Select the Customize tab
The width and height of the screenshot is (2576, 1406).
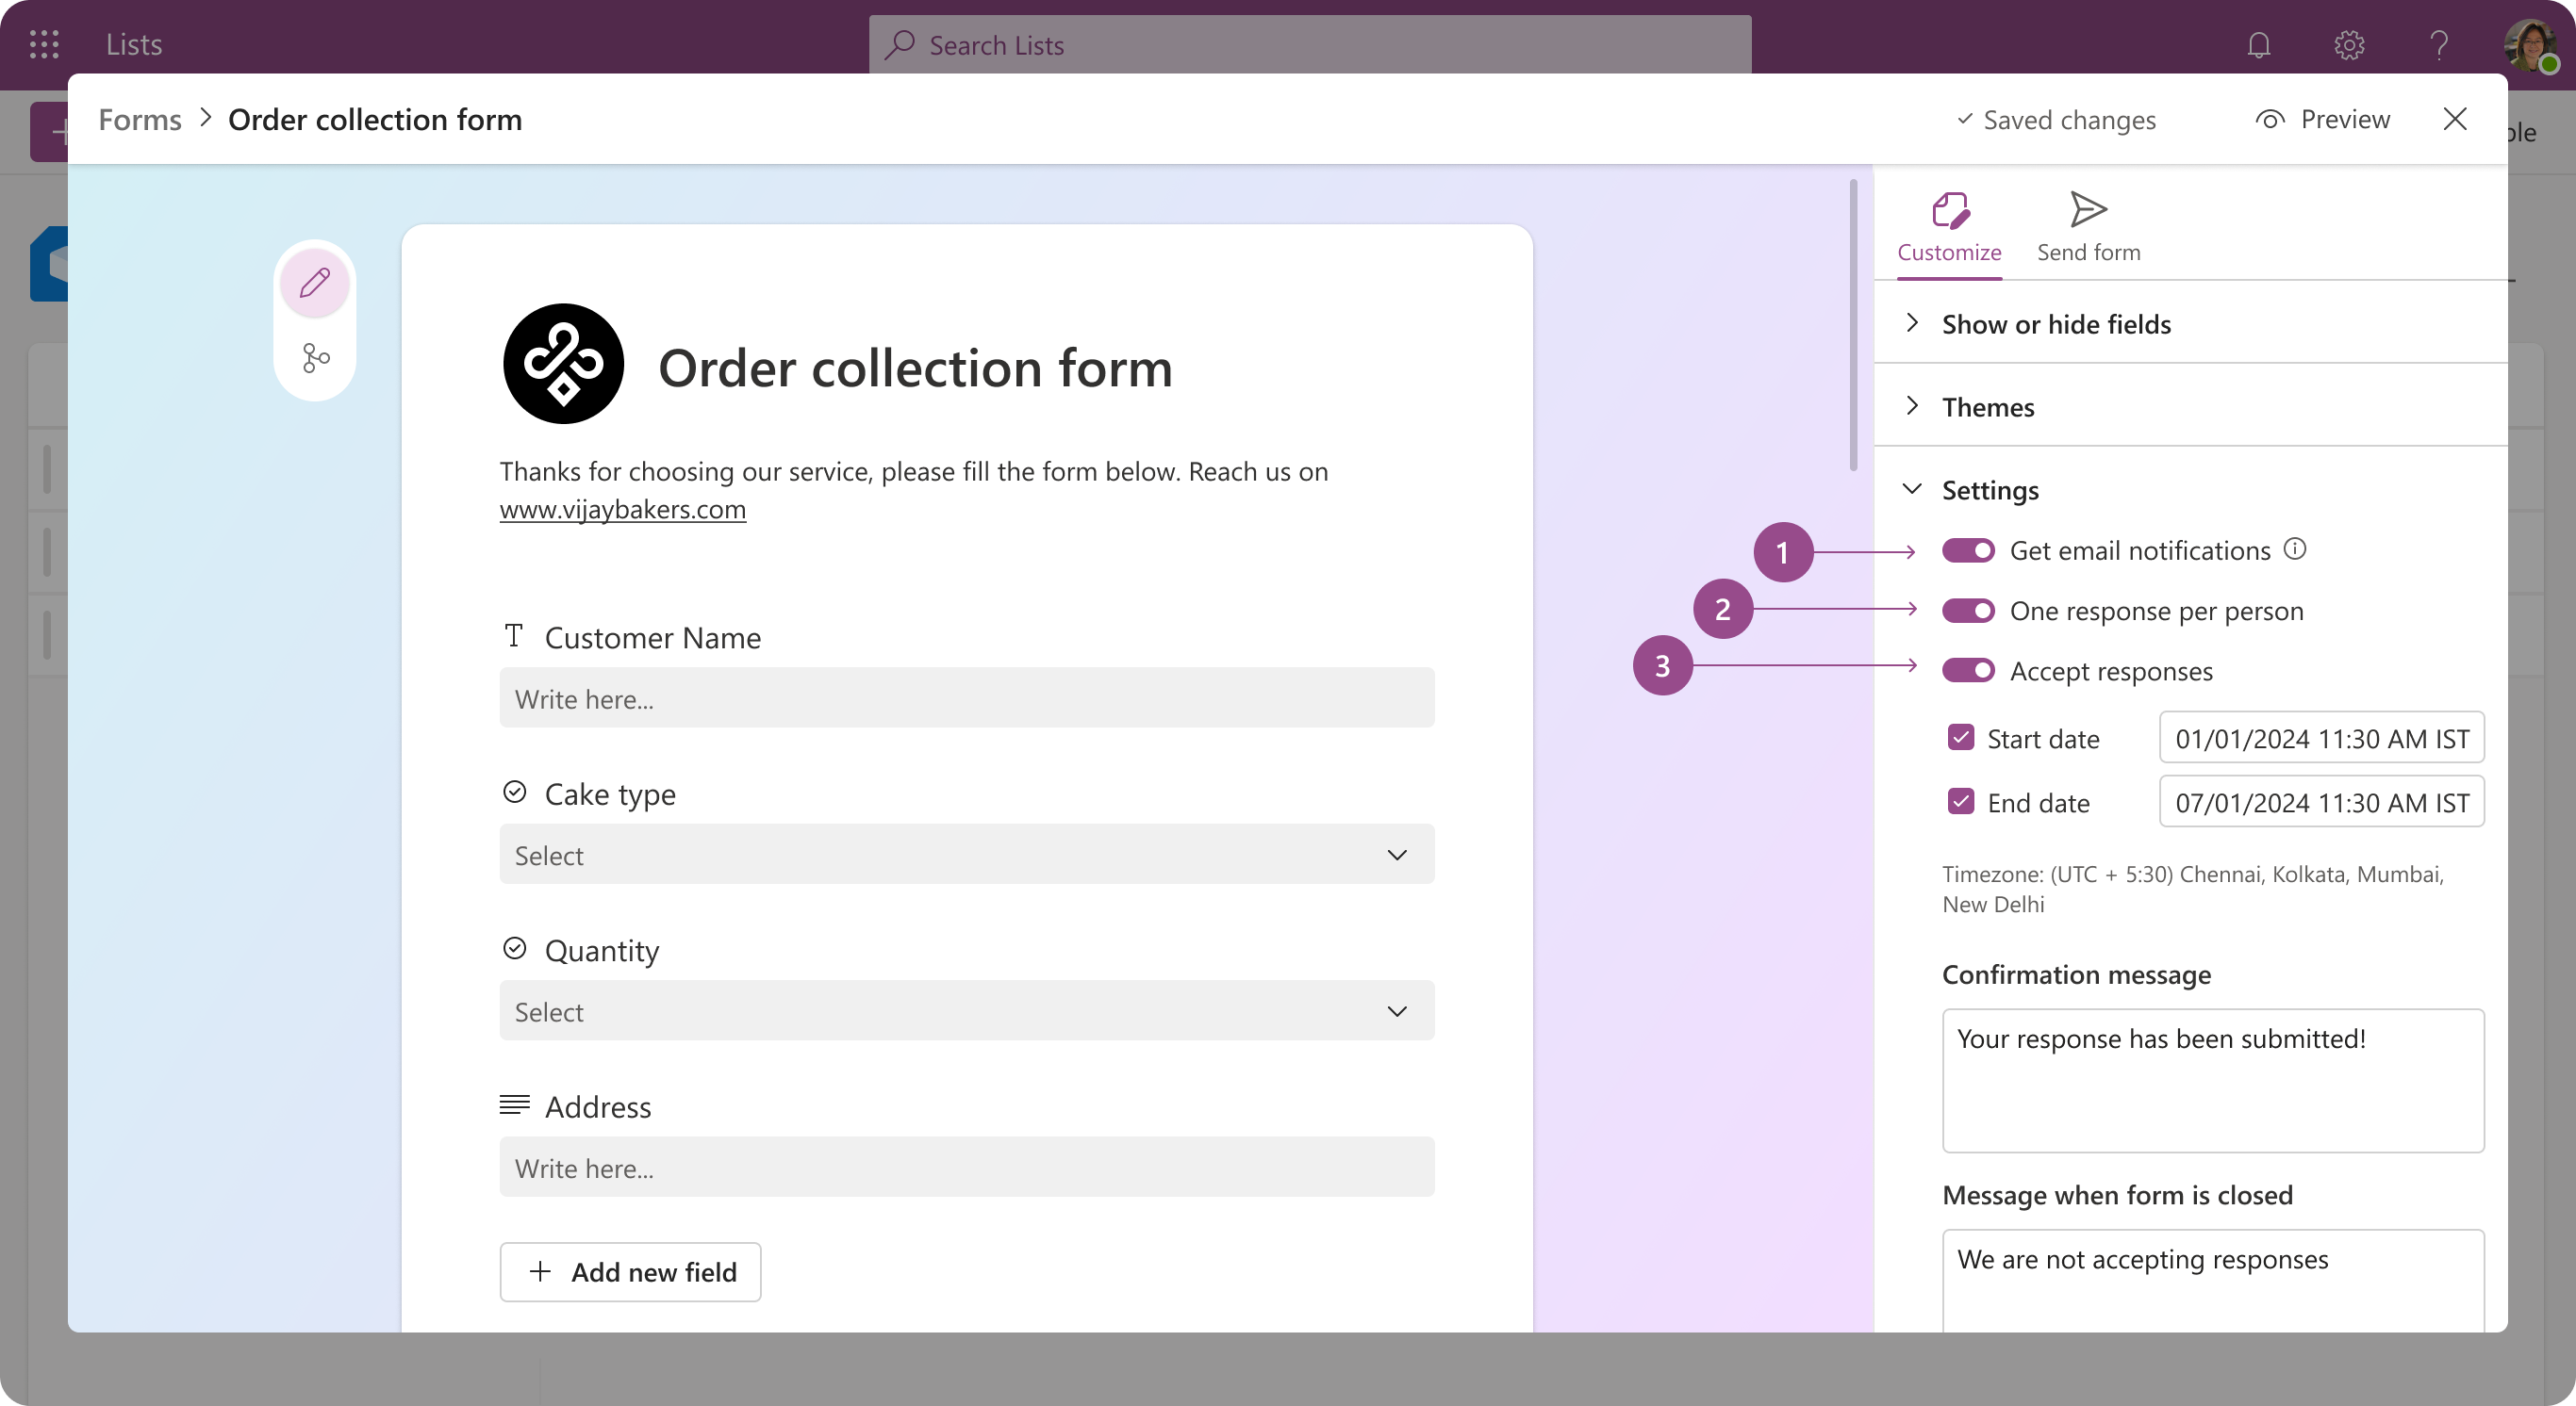[1949, 227]
